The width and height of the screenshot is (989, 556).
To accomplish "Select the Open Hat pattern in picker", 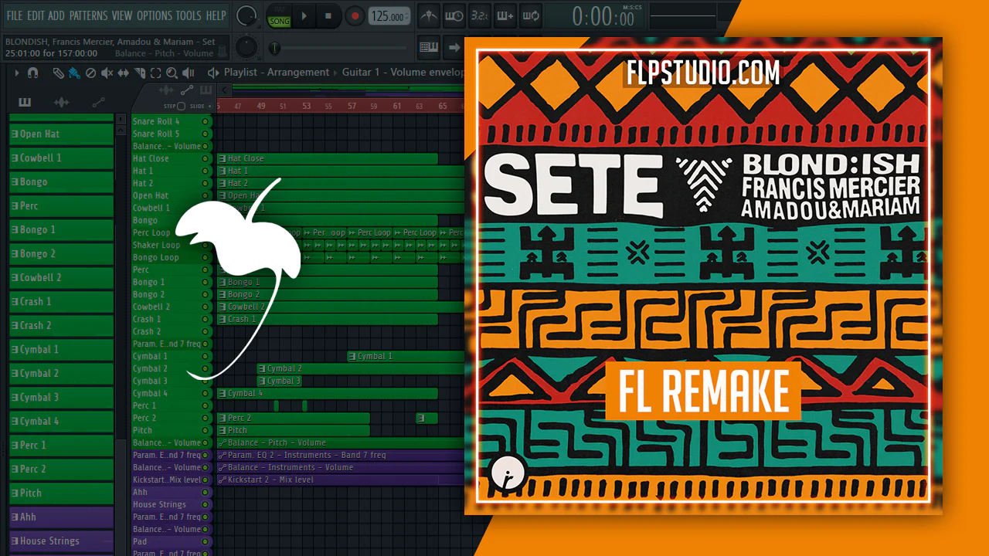I will [61, 134].
